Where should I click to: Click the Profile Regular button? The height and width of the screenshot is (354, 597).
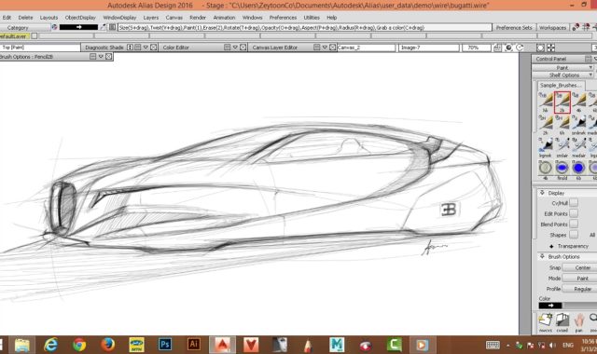580,289
